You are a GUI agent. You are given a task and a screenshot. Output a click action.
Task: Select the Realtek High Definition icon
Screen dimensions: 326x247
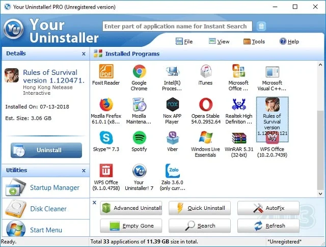tap(239, 104)
